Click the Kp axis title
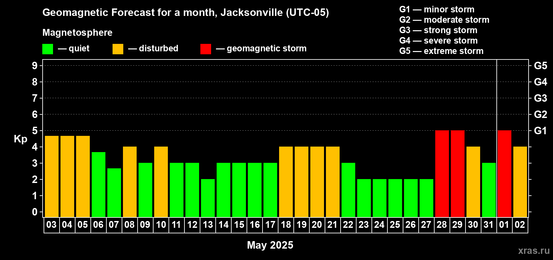Screen dimensions: 553x260 tap(20, 139)
